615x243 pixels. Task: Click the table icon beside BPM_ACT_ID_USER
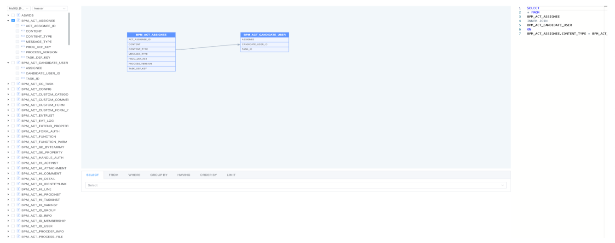tap(18, 226)
